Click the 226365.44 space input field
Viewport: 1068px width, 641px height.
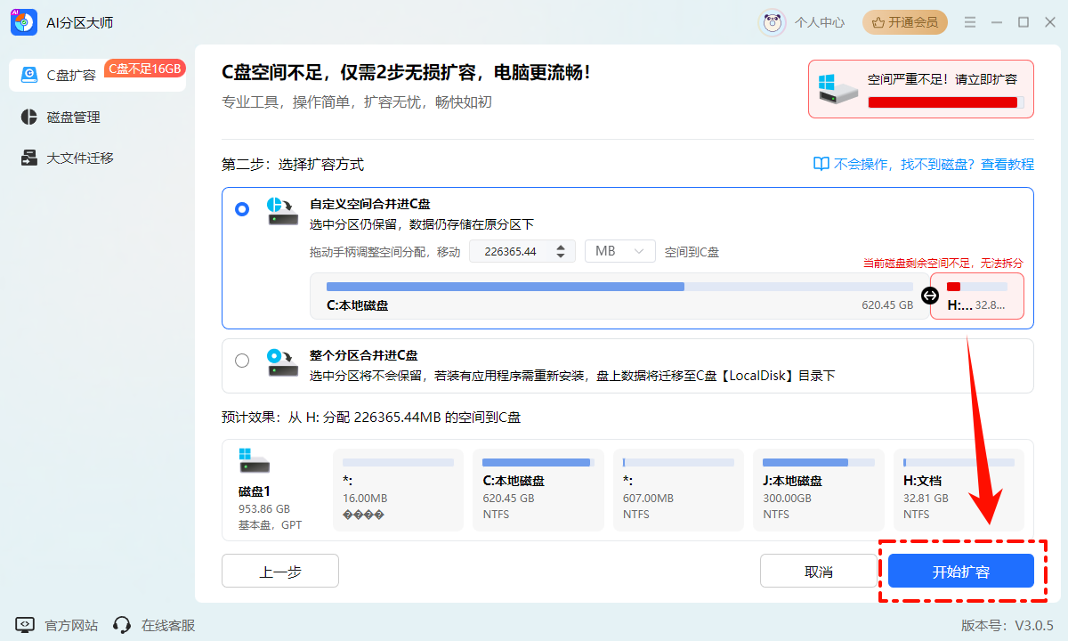pos(510,251)
